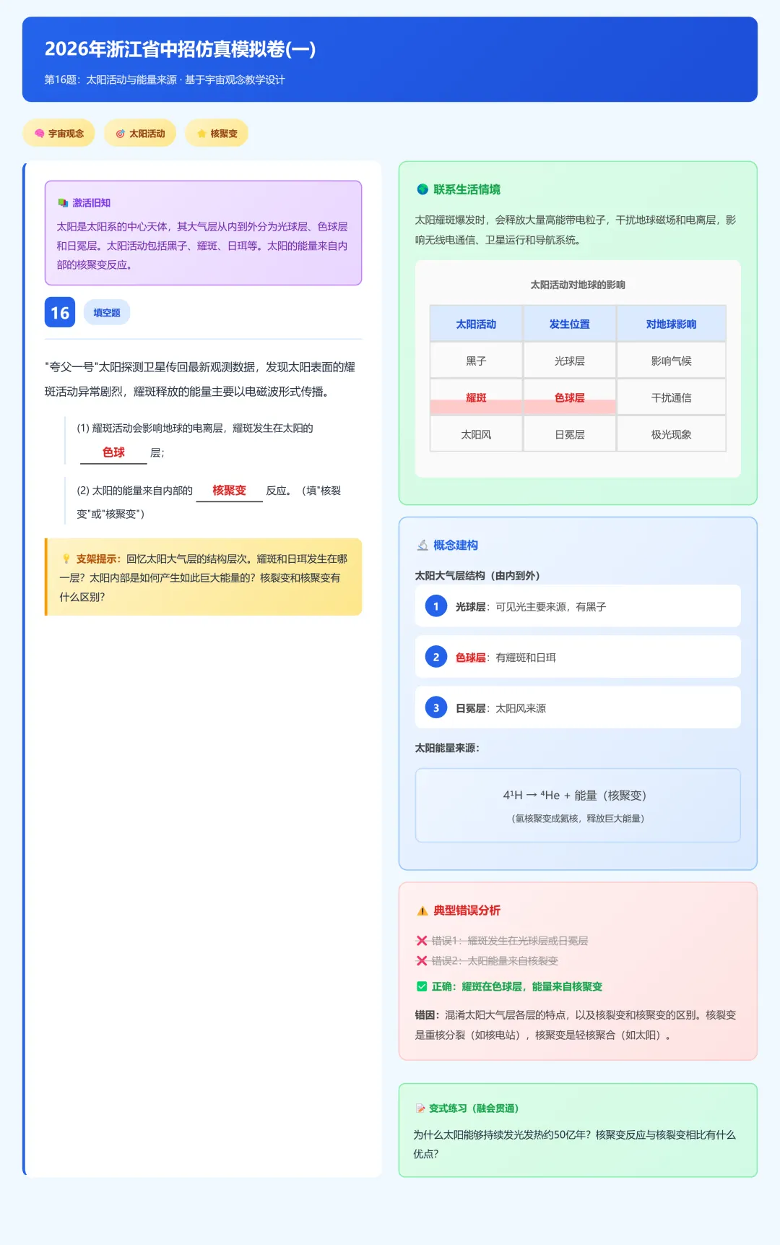
Task: Click the 光球层 table cell
Action: [570, 361]
